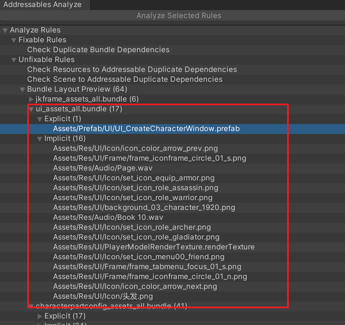
Task: Collapse the Implicit (16) group arrow
Action: click(39, 139)
